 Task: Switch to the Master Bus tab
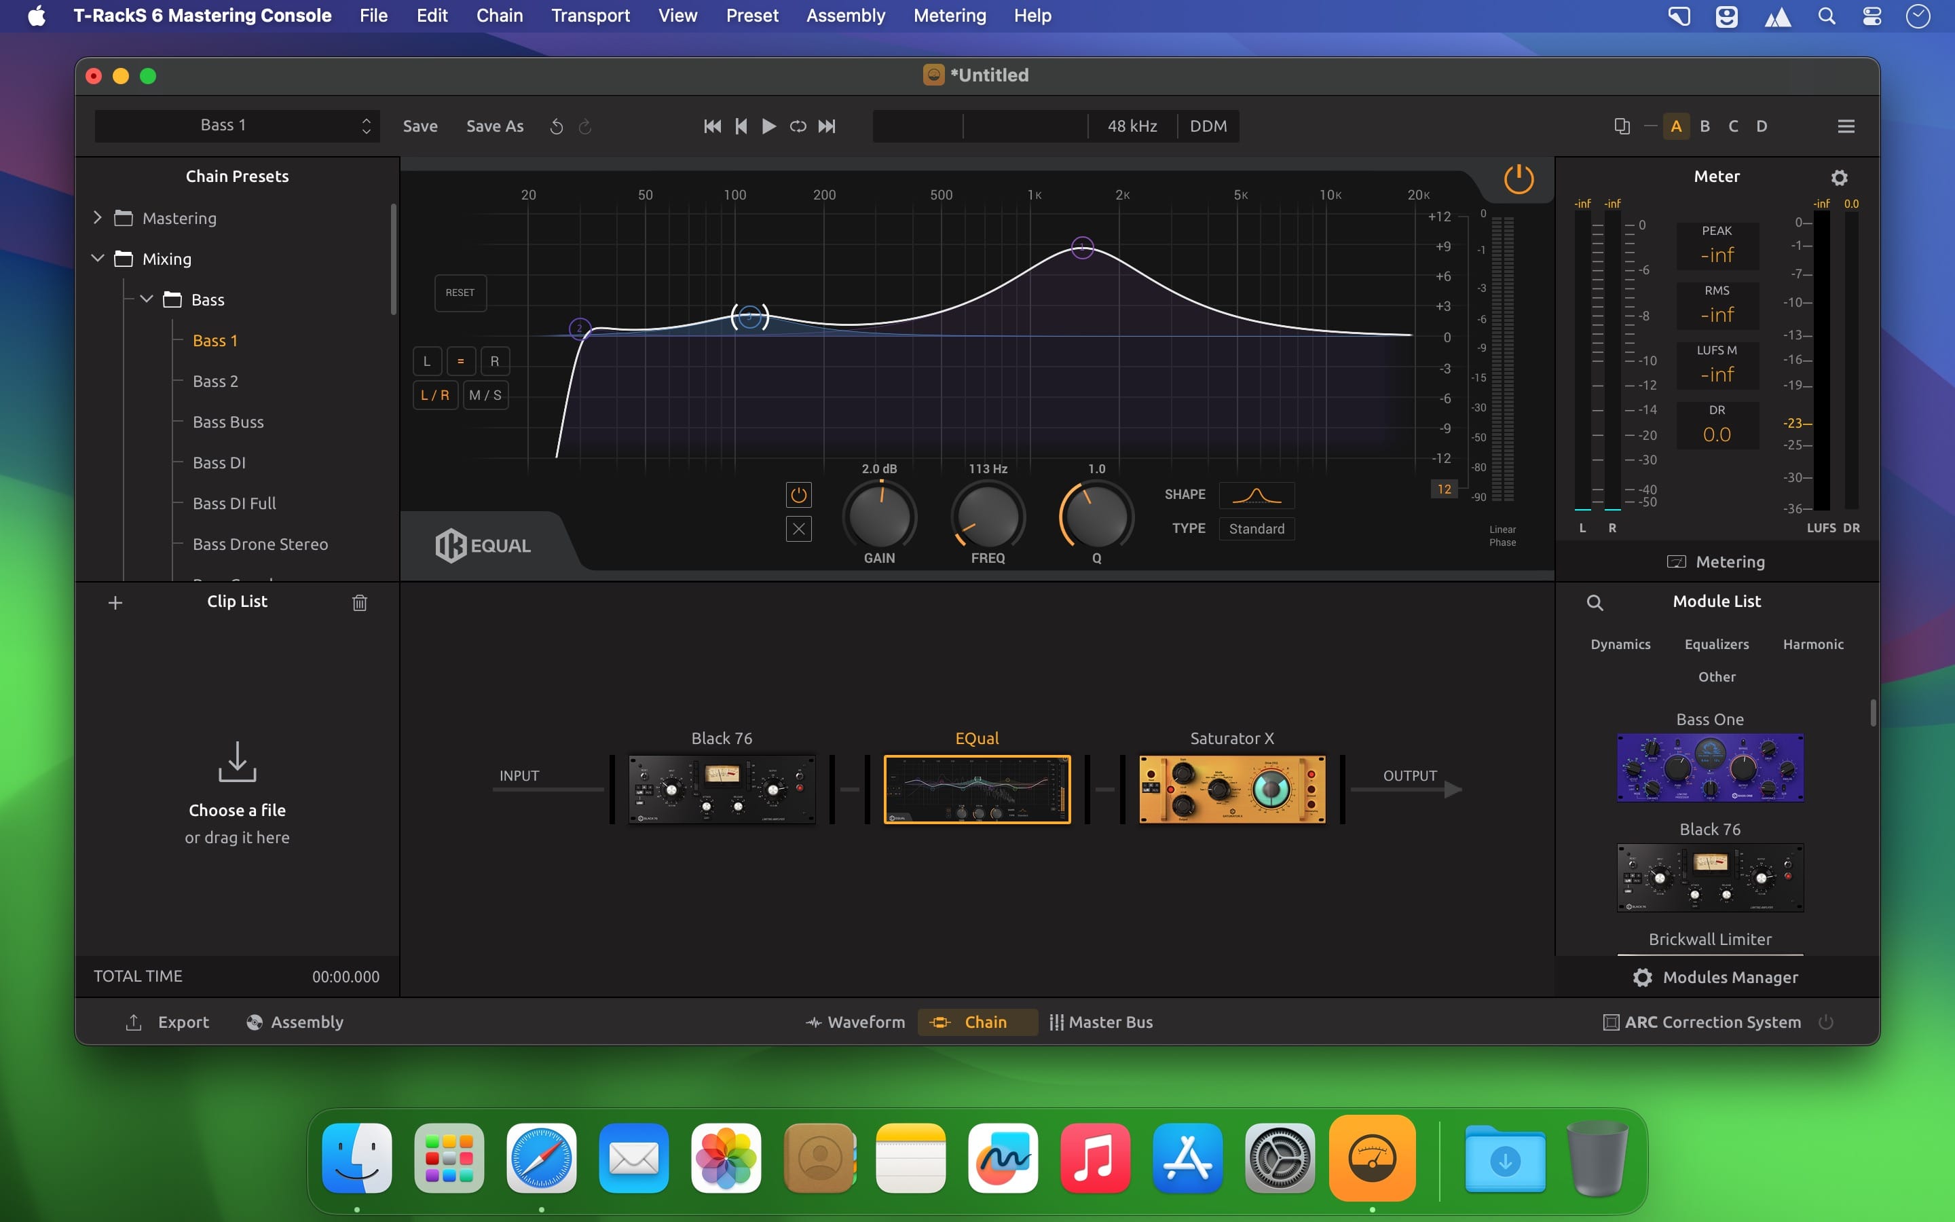click(1101, 1022)
